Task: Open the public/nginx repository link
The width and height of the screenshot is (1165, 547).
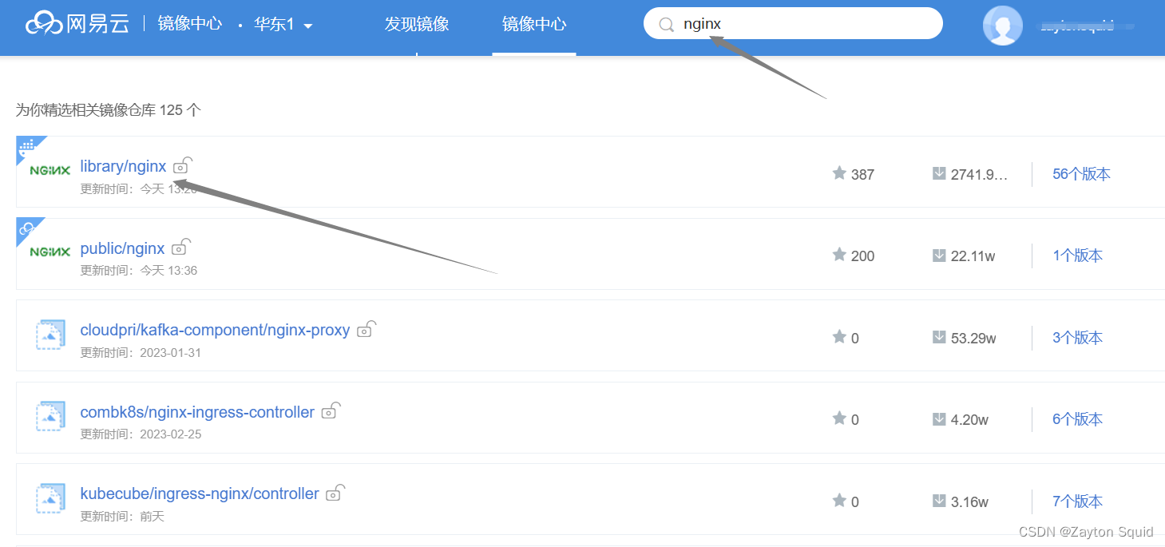Action: (122, 248)
